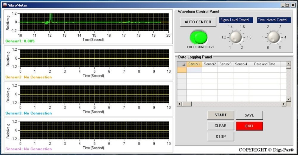Click the table scroll-up arrow
298x155 pixels.
tap(288, 64)
